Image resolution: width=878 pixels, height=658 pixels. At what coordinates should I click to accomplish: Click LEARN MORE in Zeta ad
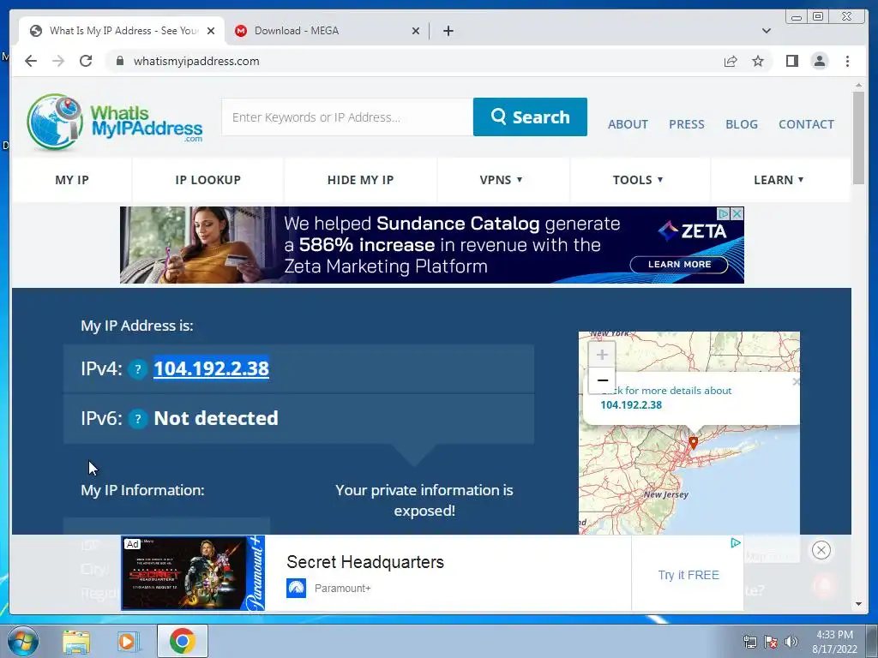point(679,264)
